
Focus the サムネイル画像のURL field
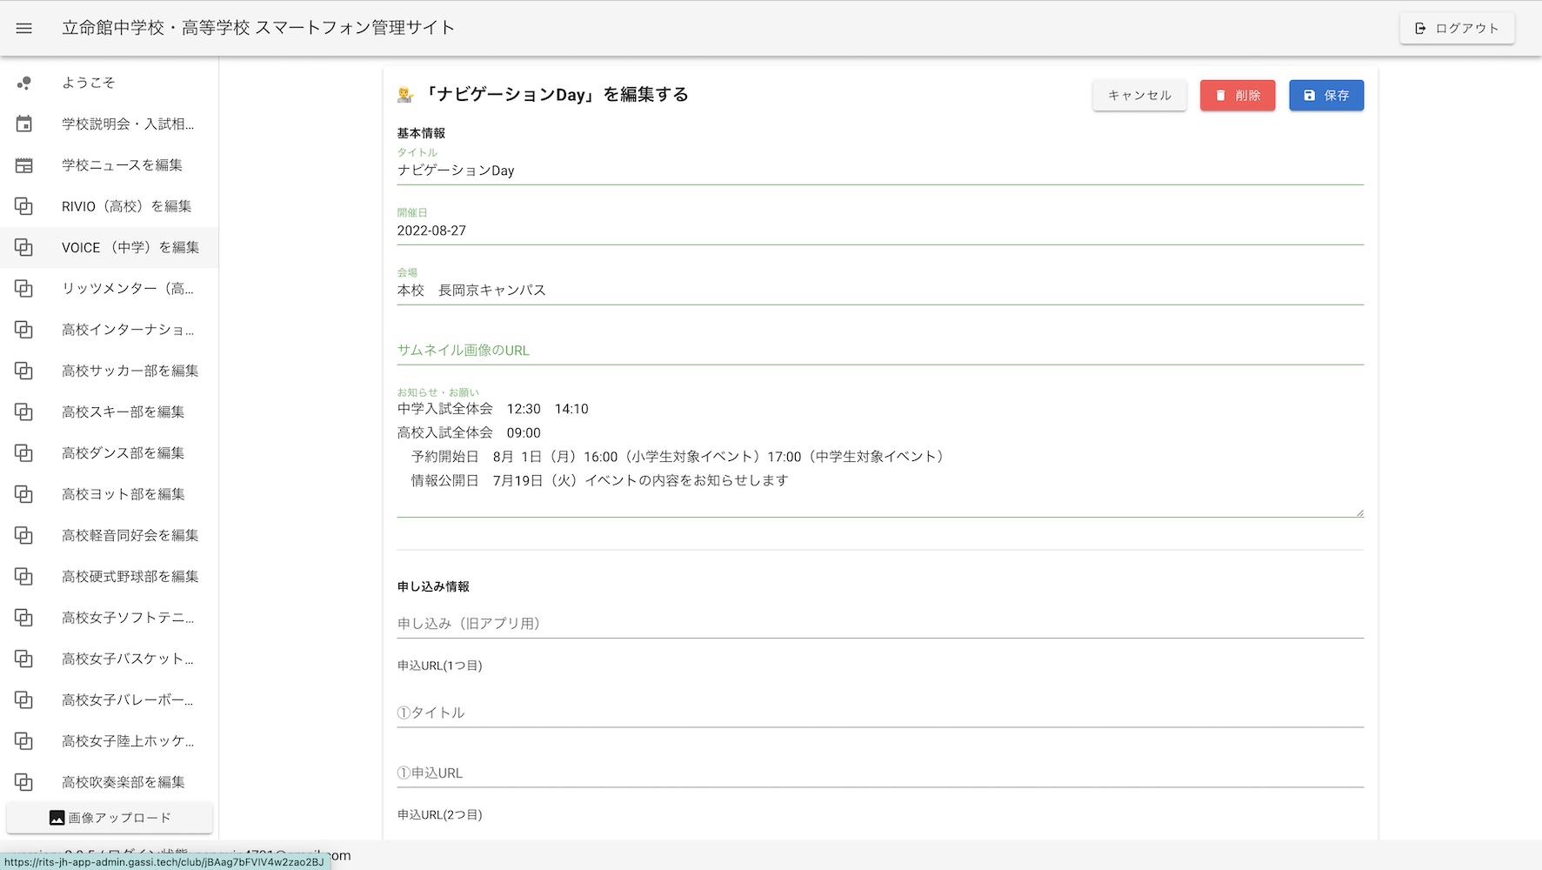[x=879, y=350]
